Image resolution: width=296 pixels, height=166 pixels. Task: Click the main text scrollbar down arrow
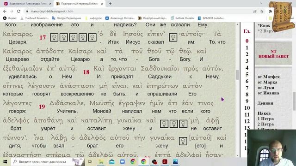pyautogui.click(x=237, y=155)
